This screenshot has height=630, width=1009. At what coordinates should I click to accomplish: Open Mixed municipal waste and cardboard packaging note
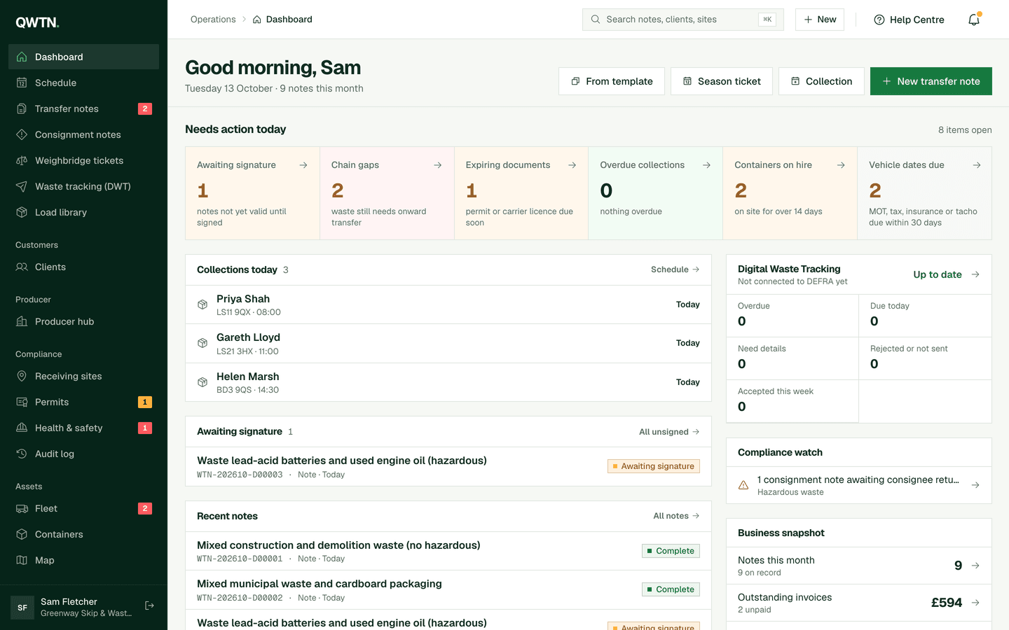coord(448,589)
